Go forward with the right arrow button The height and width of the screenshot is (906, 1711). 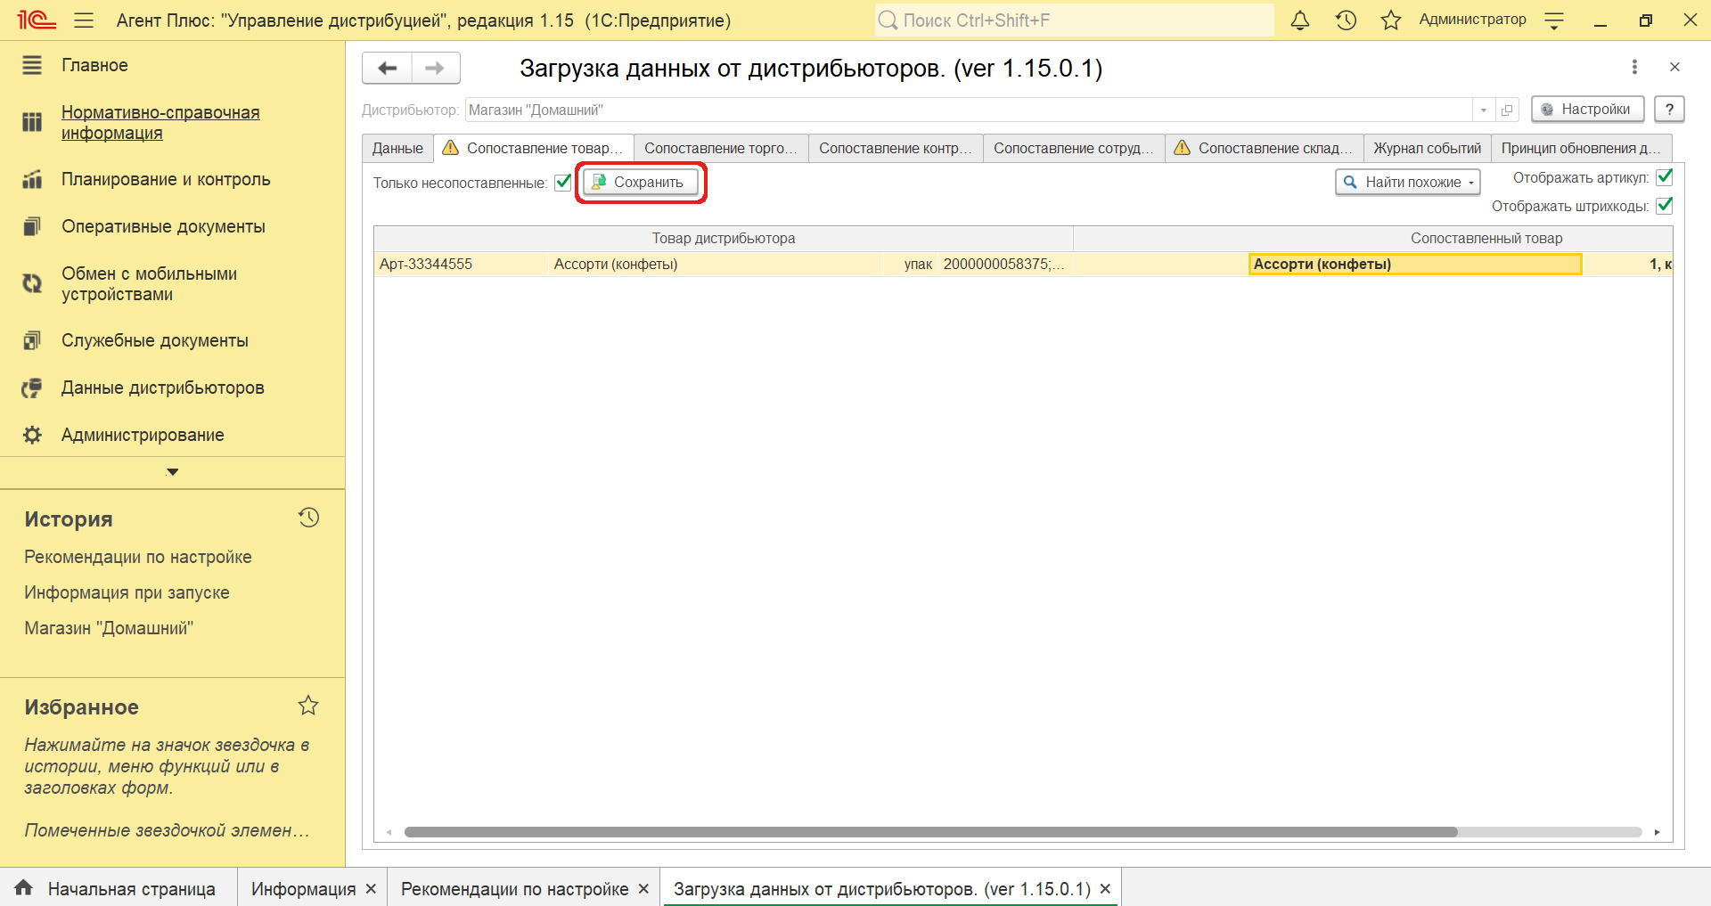pyautogui.click(x=436, y=68)
